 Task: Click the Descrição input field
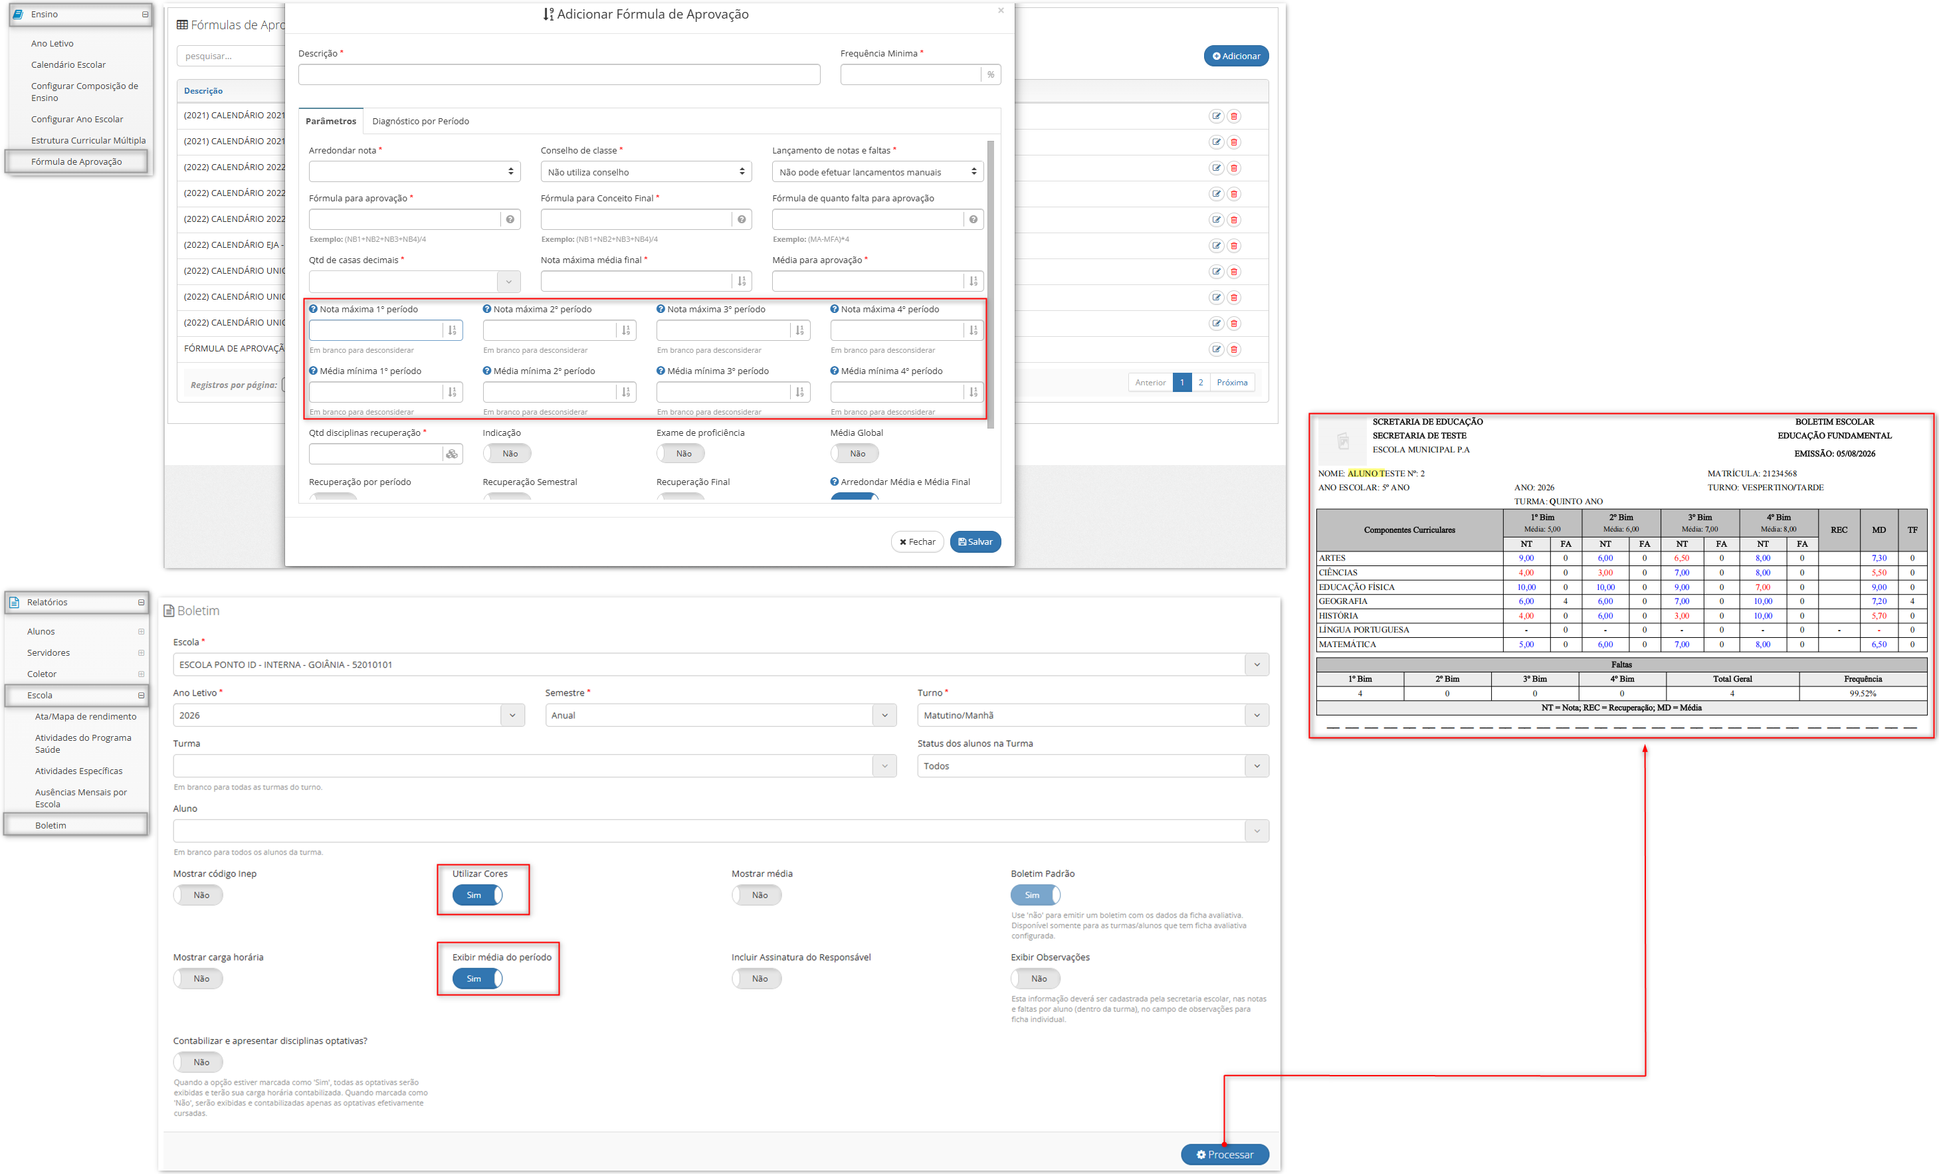click(x=560, y=75)
